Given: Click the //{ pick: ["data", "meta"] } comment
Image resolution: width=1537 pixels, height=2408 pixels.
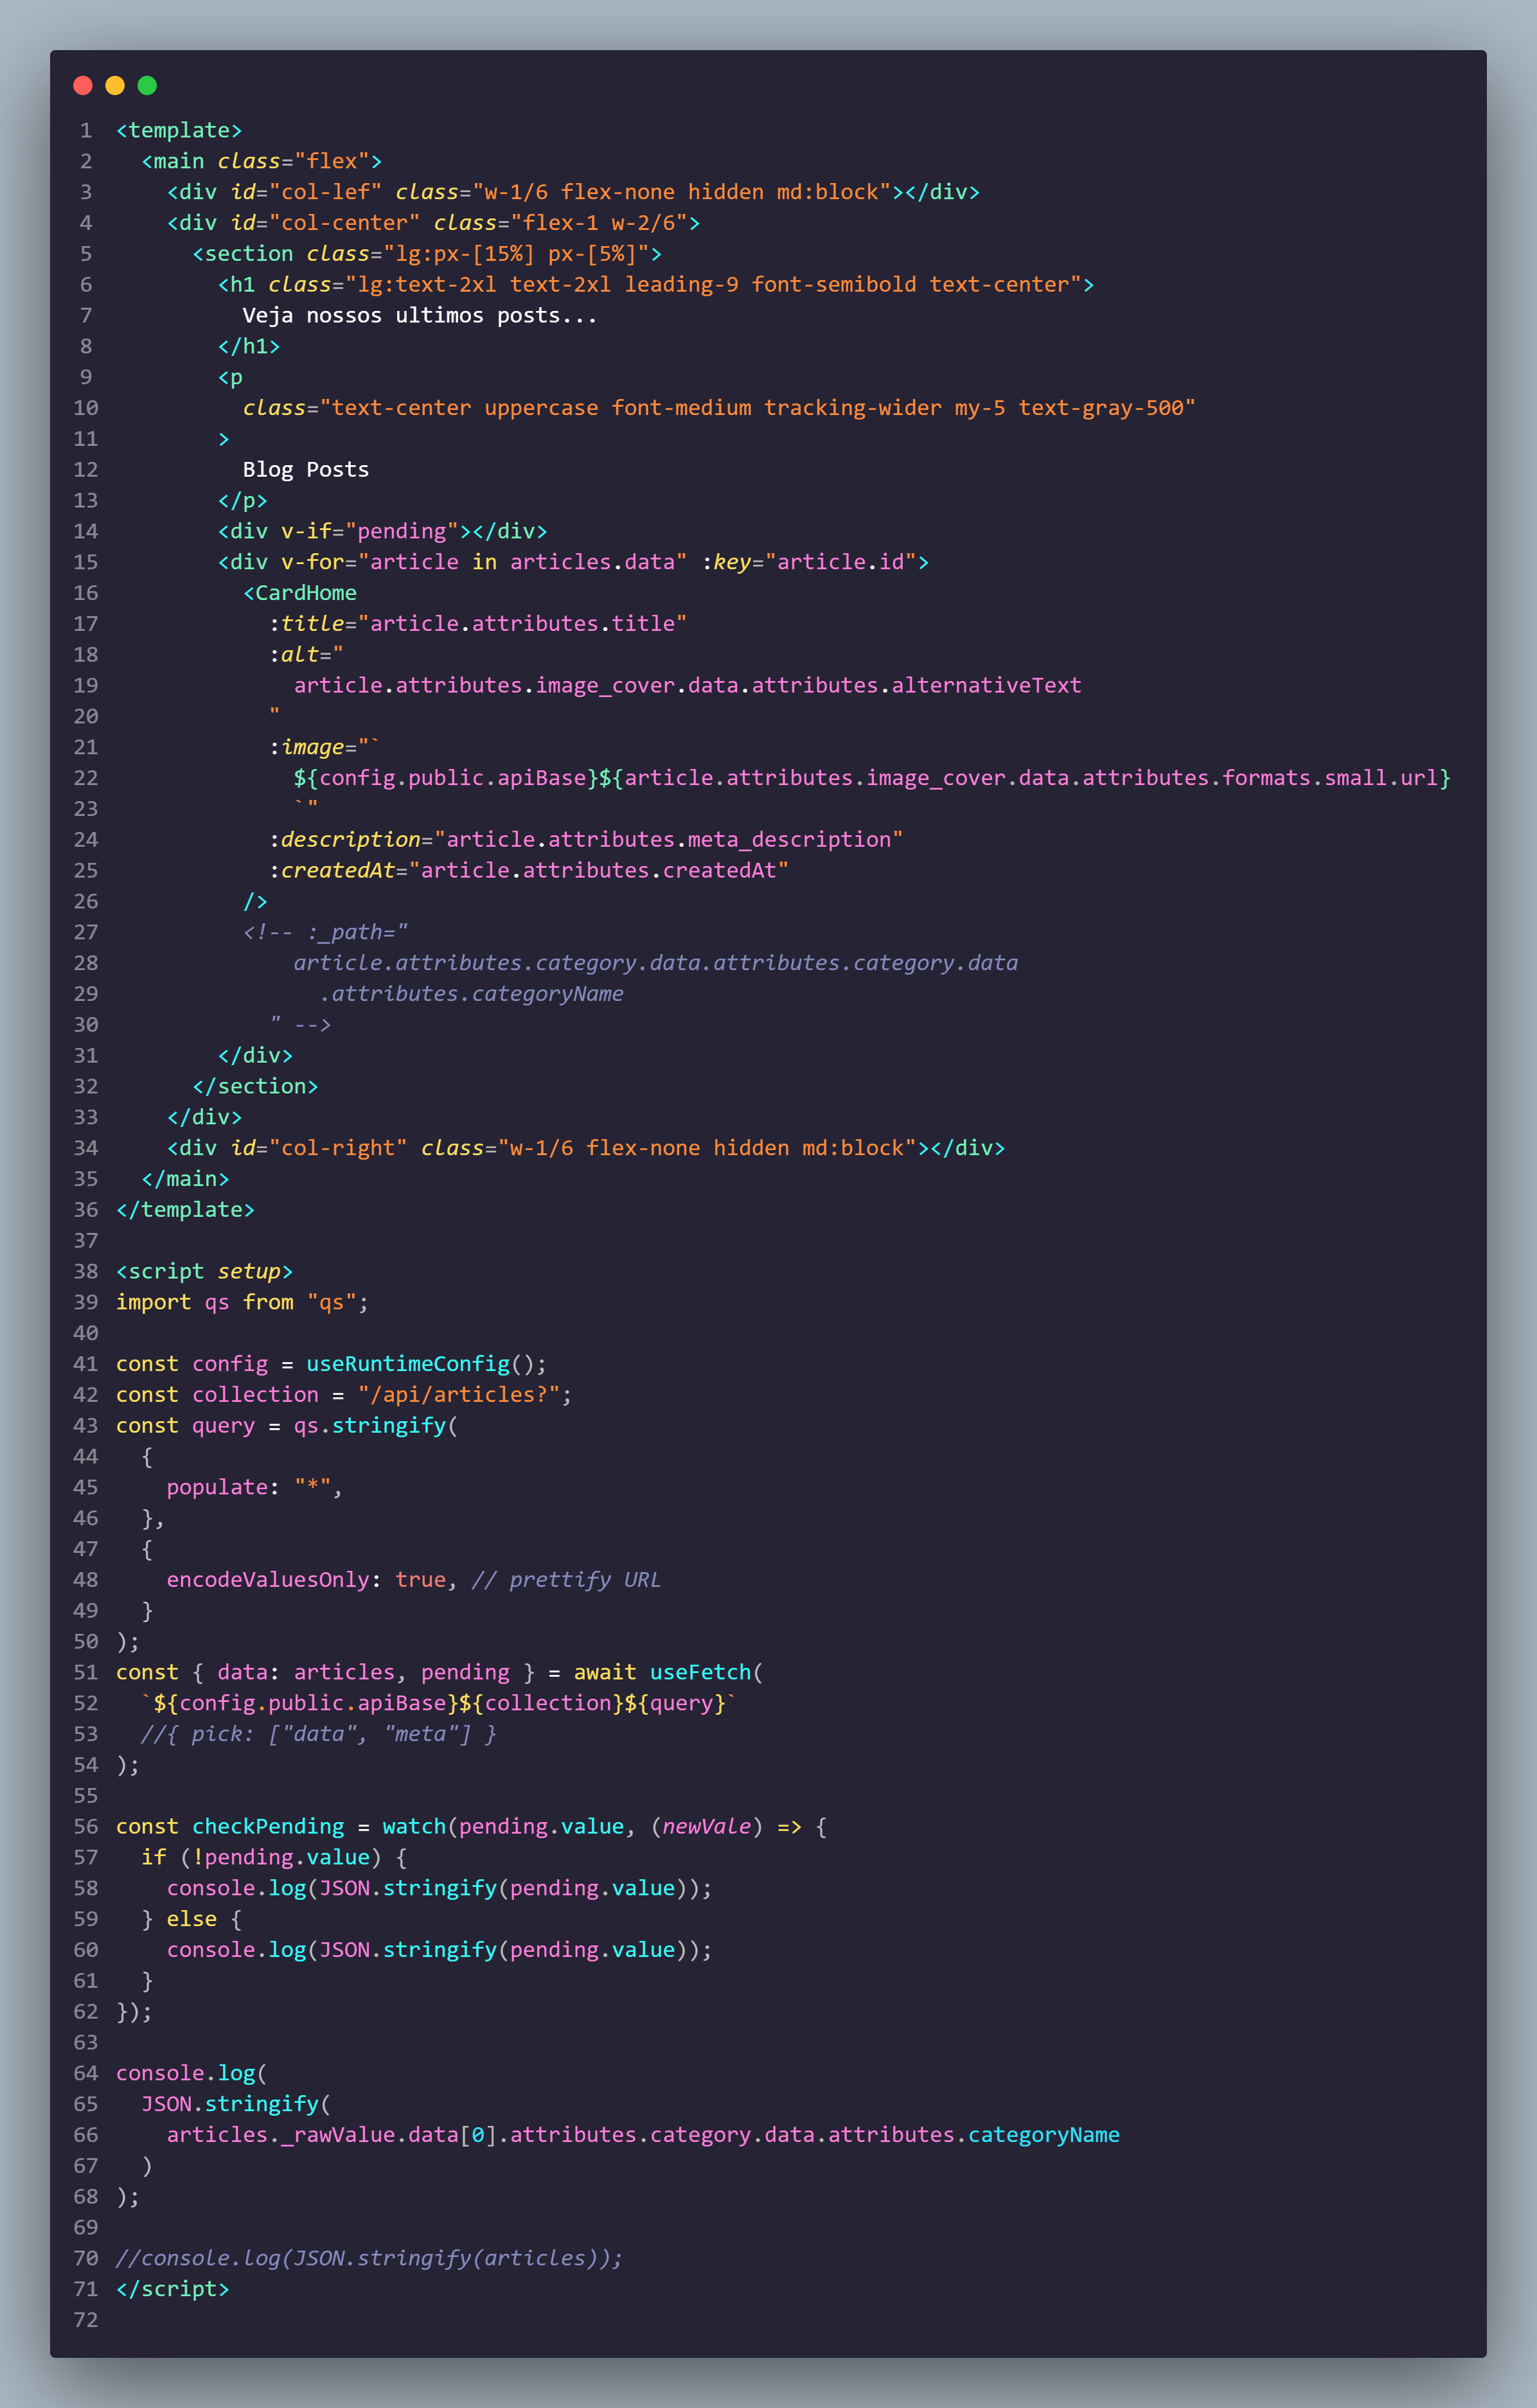Looking at the screenshot, I should pyautogui.click(x=319, y=1734).
